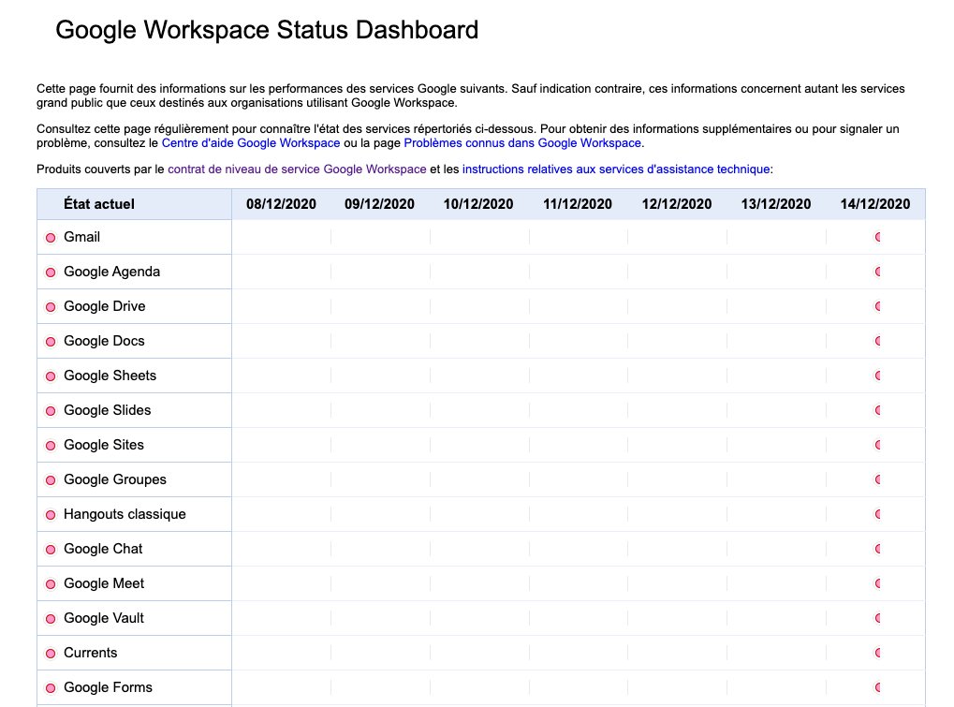Screen dimensions: 954x707
Task: Click Google Drive's current status dot
Action: 51,307
